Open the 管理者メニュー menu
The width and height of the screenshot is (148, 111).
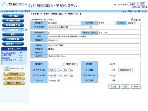pos(13,44)
